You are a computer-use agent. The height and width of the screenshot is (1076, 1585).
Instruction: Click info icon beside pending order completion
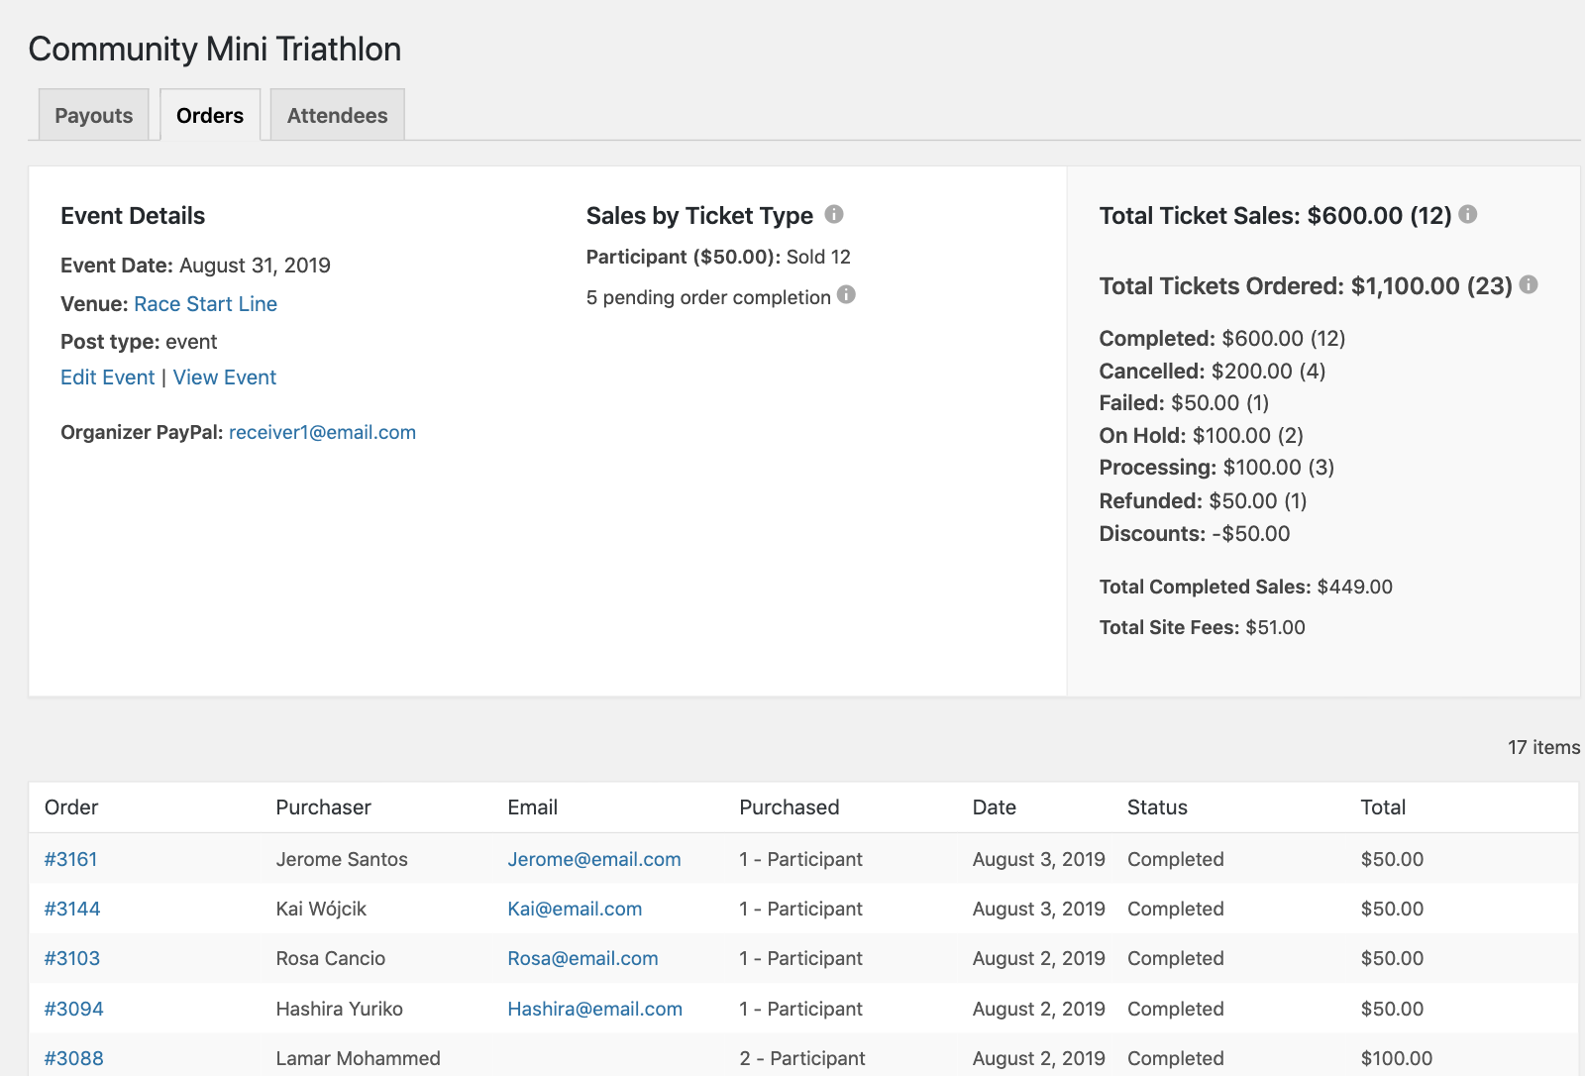coord(846,294)
